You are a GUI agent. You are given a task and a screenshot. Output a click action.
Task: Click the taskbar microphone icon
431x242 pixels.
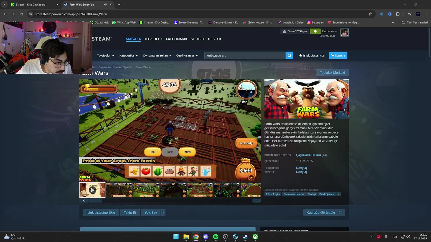tap(386, 237)
